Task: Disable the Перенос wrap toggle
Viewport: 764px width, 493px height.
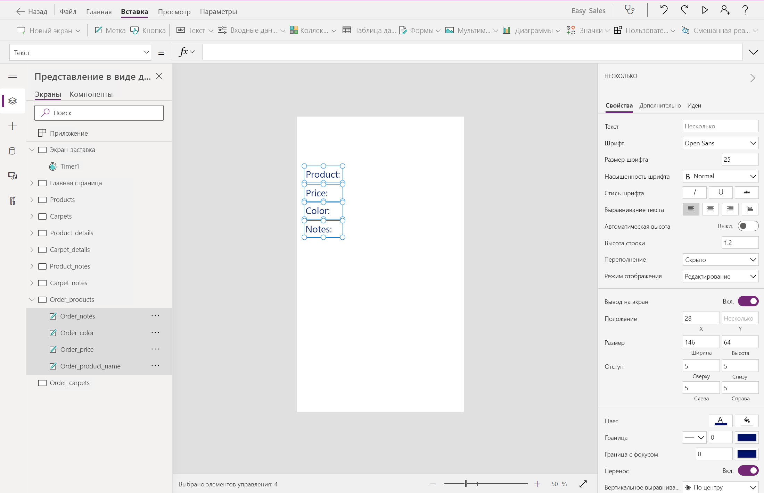Action: tap(748, 471)
